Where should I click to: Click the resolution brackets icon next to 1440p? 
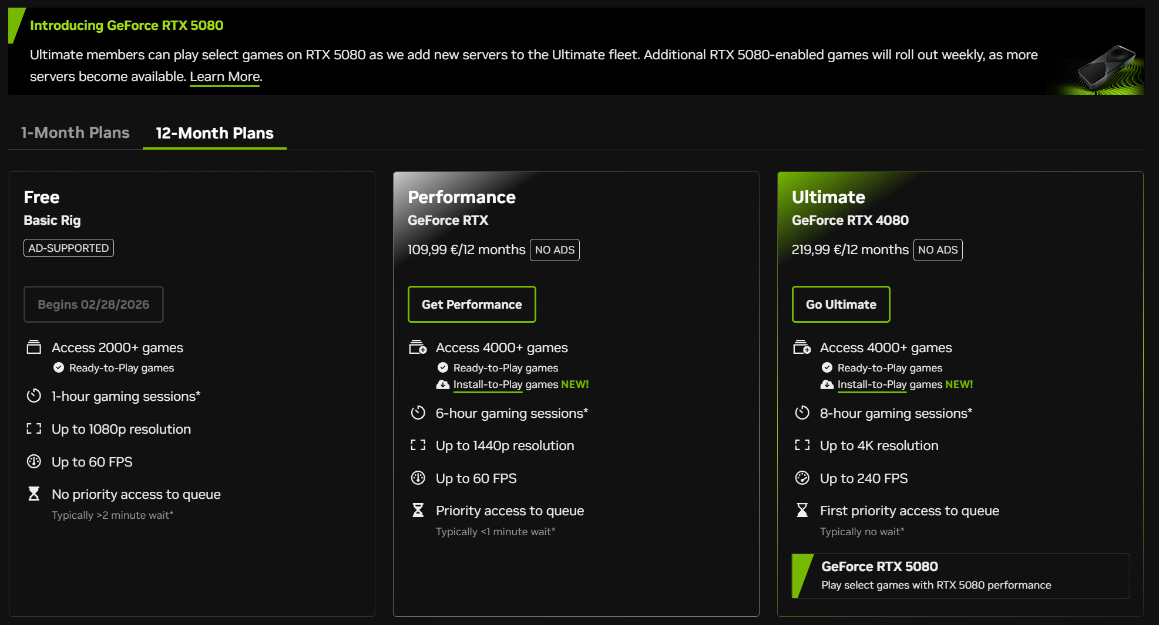point(418,445)
